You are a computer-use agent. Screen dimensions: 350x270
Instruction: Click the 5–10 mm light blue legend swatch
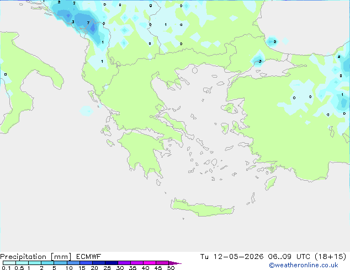point(60,263)
